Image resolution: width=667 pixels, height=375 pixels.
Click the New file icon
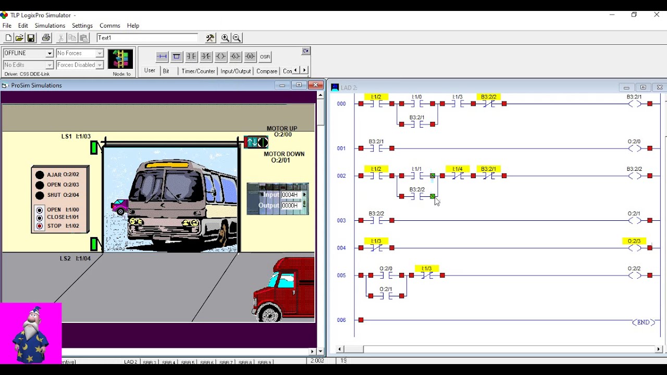coord(8,38)
